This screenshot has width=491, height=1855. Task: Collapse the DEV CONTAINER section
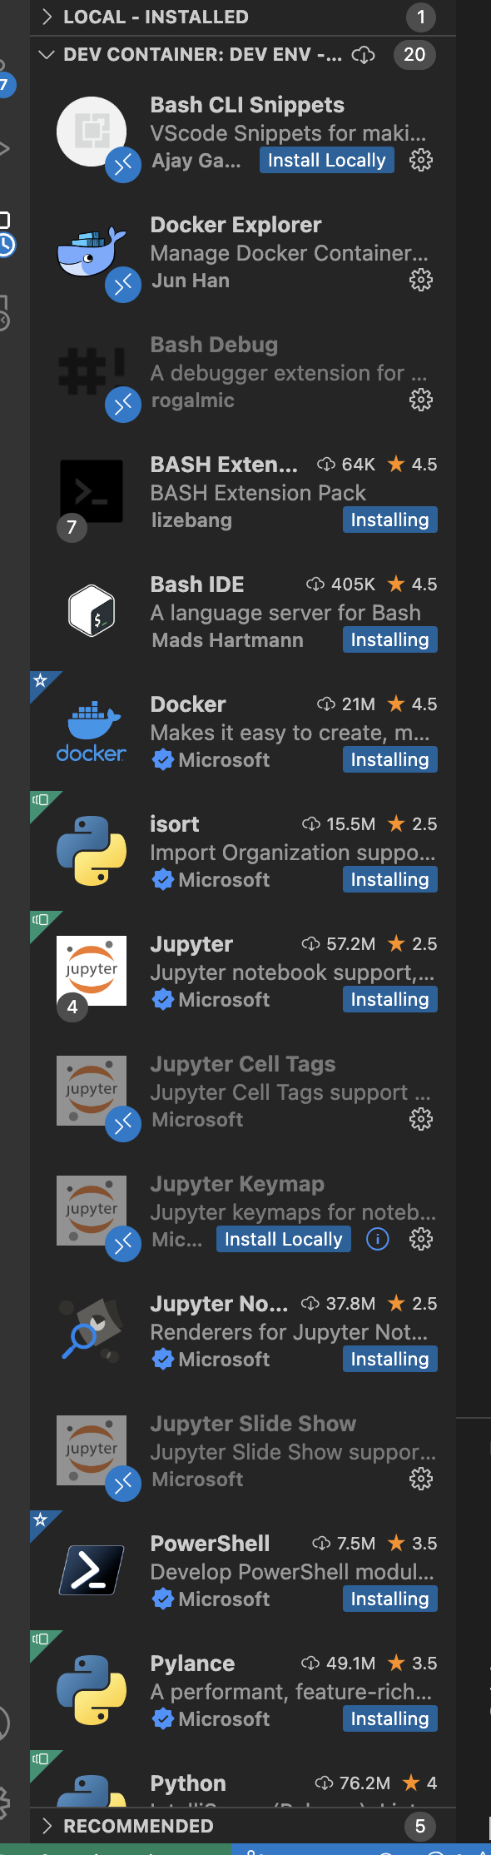47,56
